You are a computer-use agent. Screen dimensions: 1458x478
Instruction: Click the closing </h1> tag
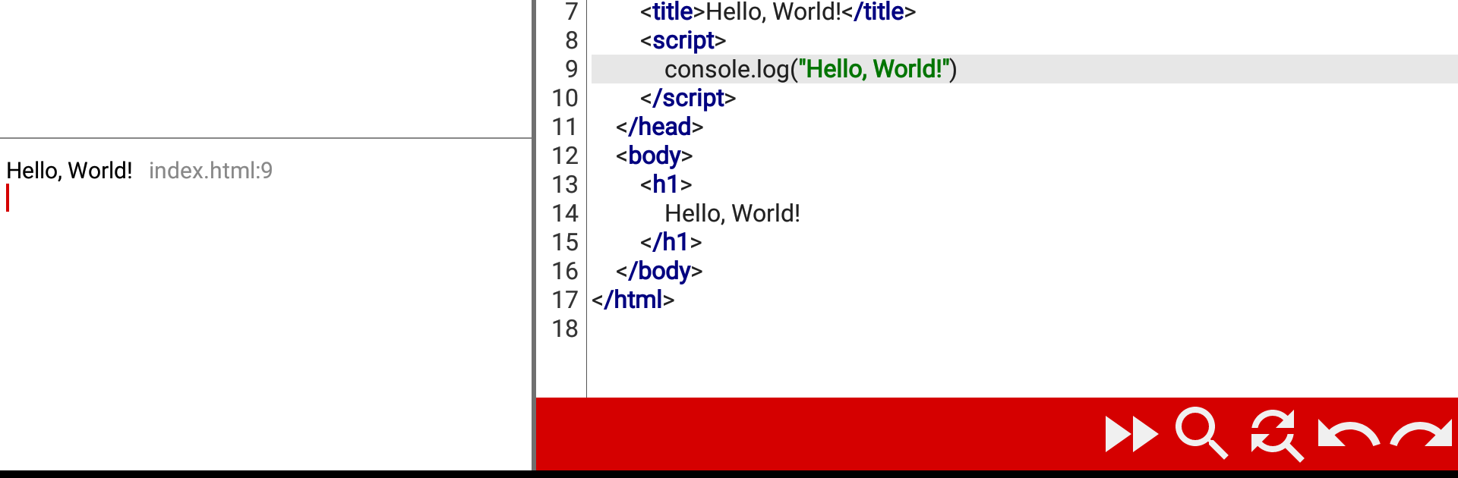coord(671,242)
